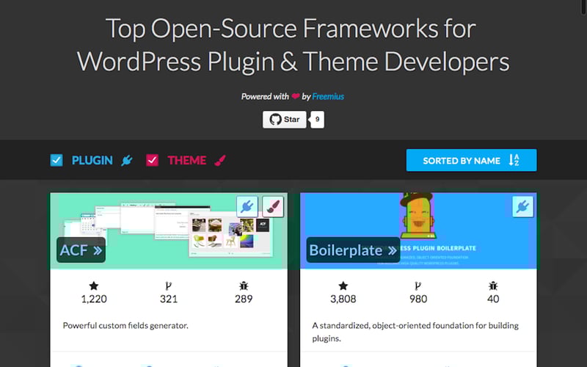Click the fork icon on Boilerplate card
This screenshot has height=367, width=587.
(x=418, y=286)
